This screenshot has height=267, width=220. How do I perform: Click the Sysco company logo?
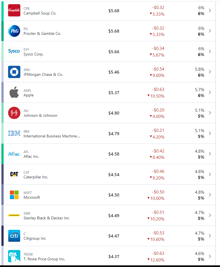click(14, 51)
